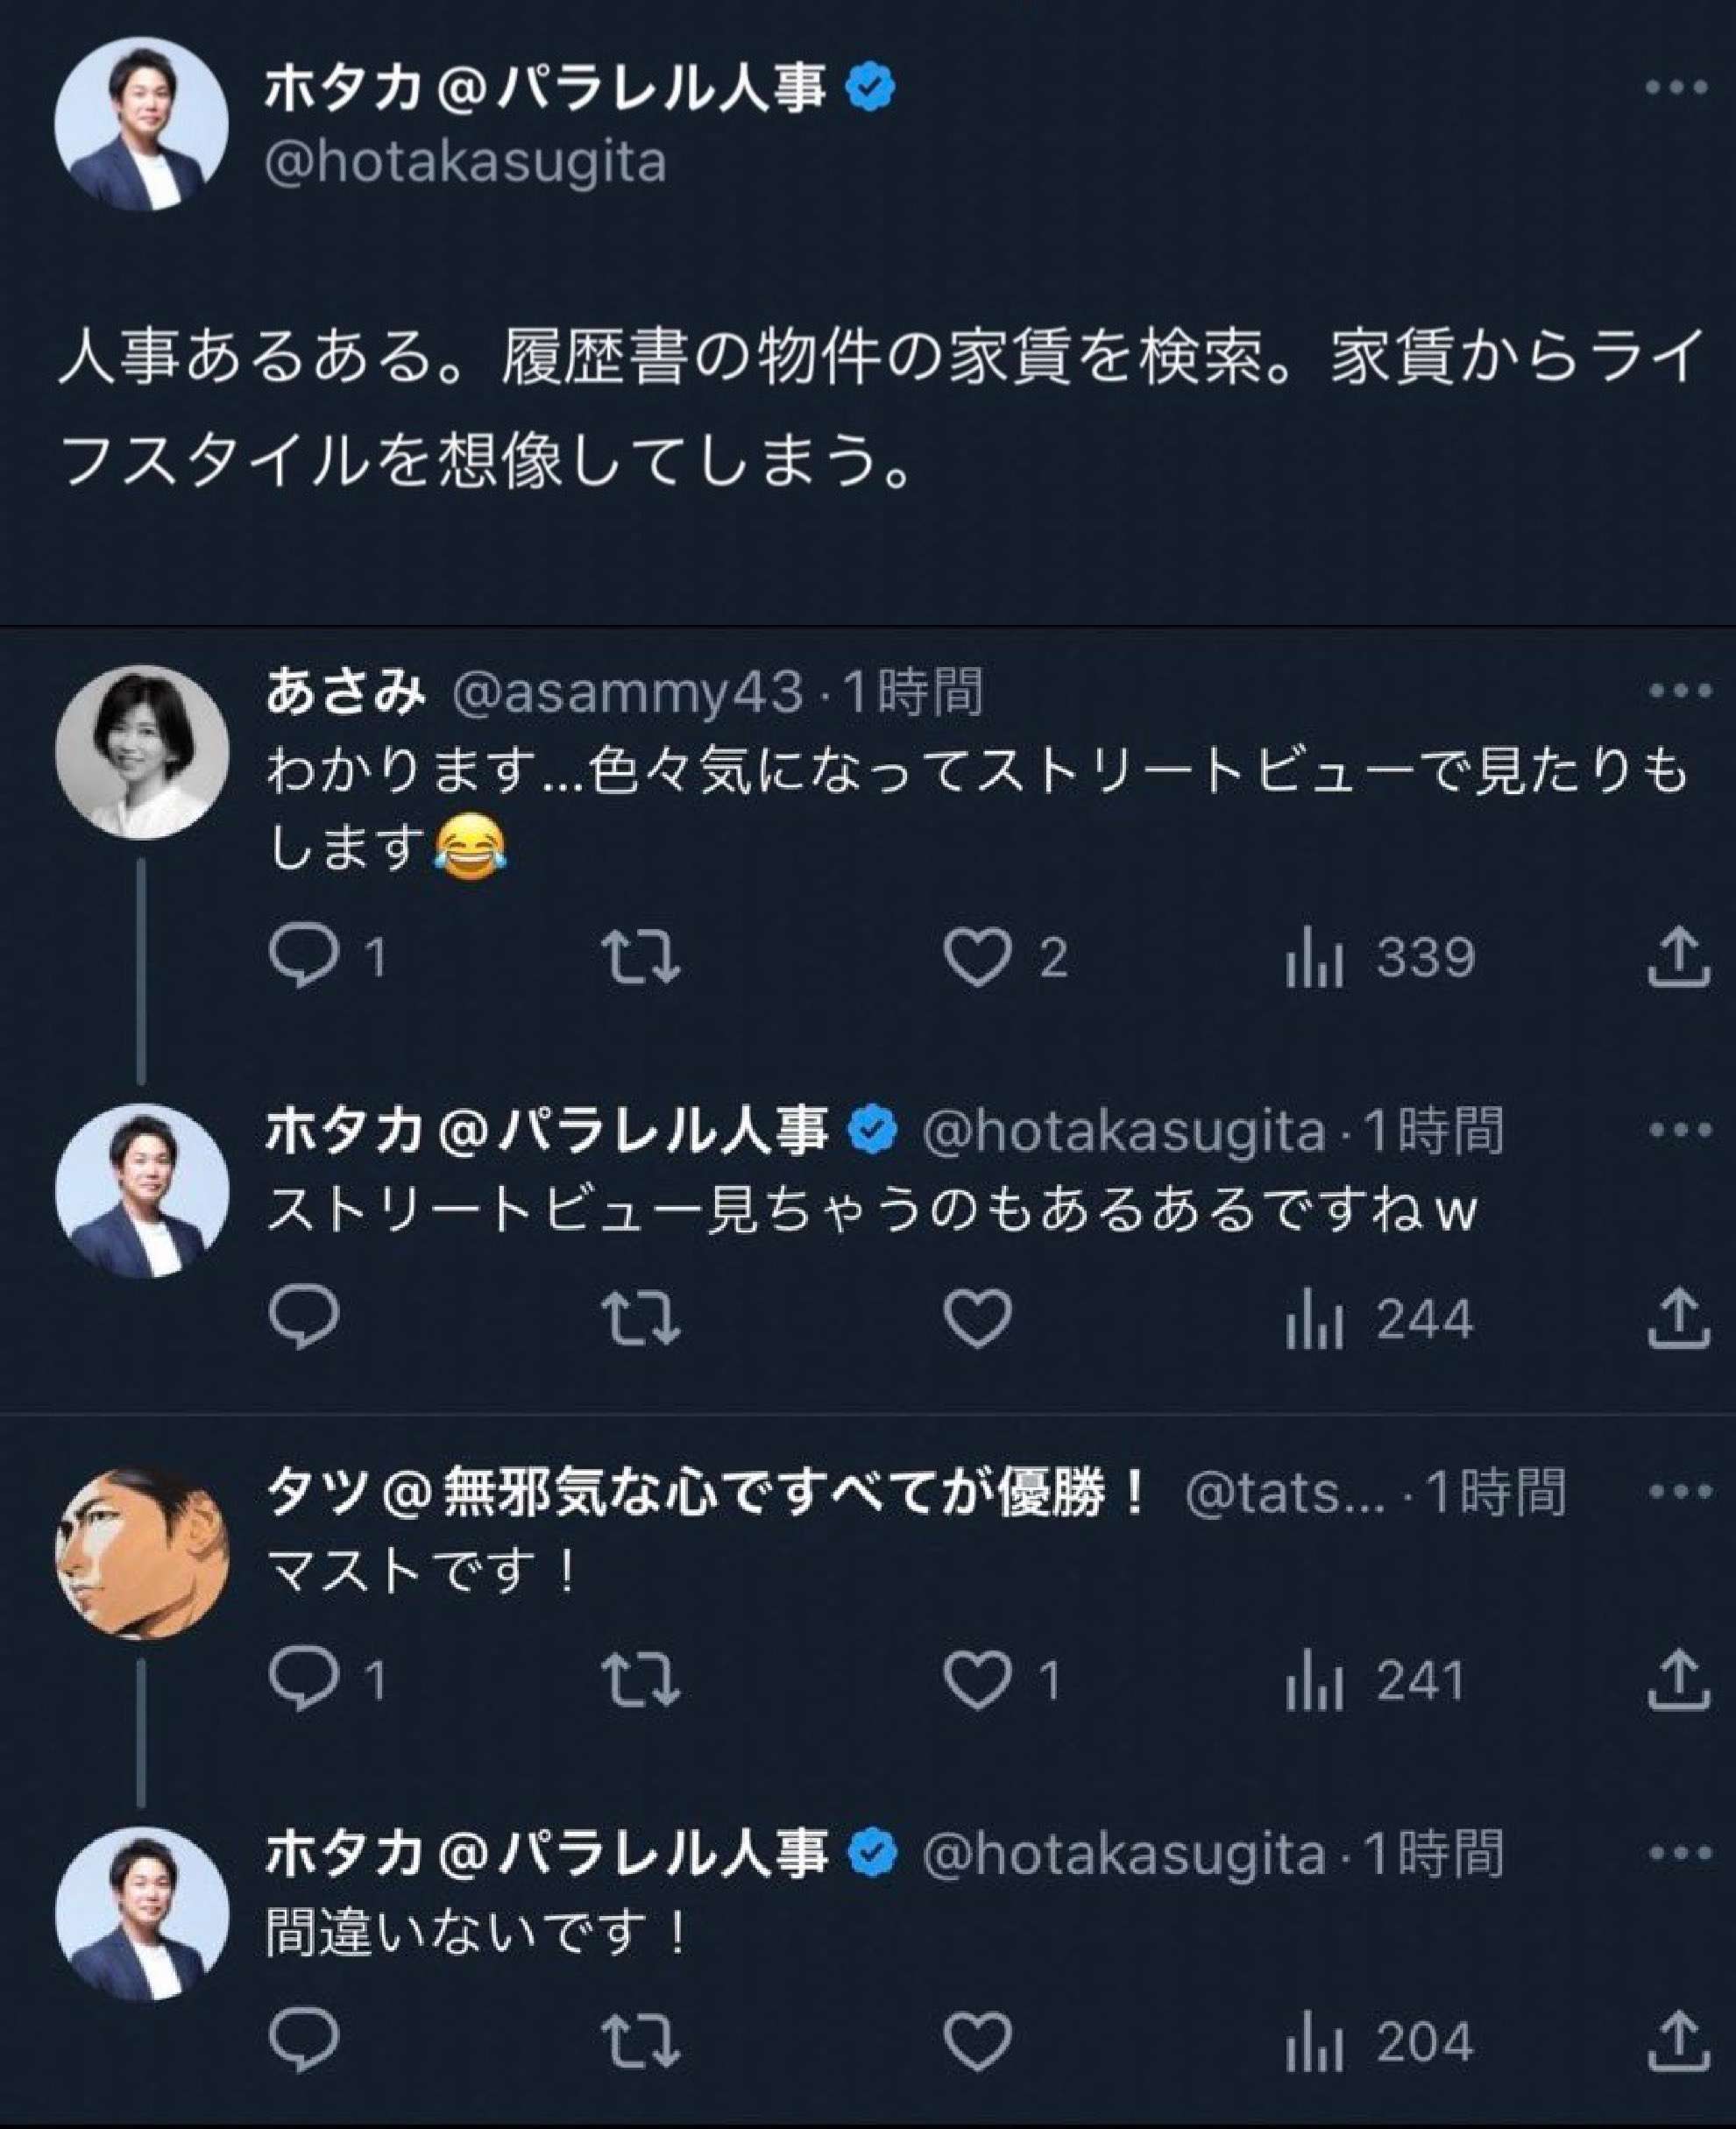Reply to あさみ's comment
The image size is (1736, 2129).
coord(304,957)
